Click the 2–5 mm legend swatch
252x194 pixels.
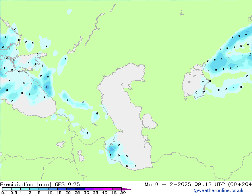34,189
